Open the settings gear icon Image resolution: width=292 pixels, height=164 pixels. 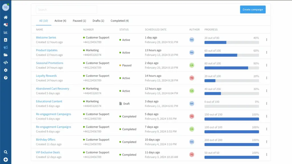5,70
